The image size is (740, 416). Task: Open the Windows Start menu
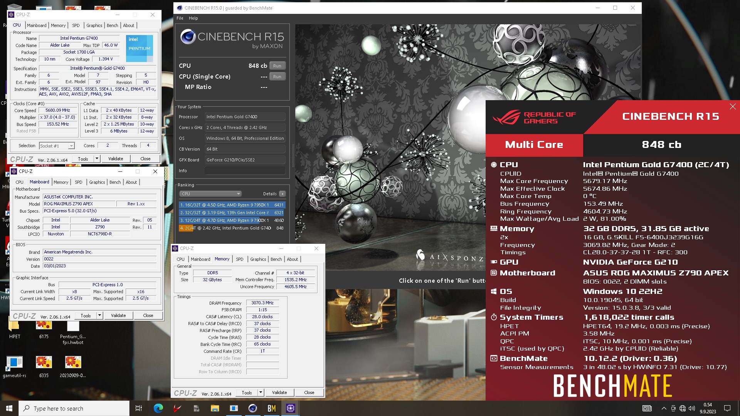pyautogui.click(x=9, y=408)
